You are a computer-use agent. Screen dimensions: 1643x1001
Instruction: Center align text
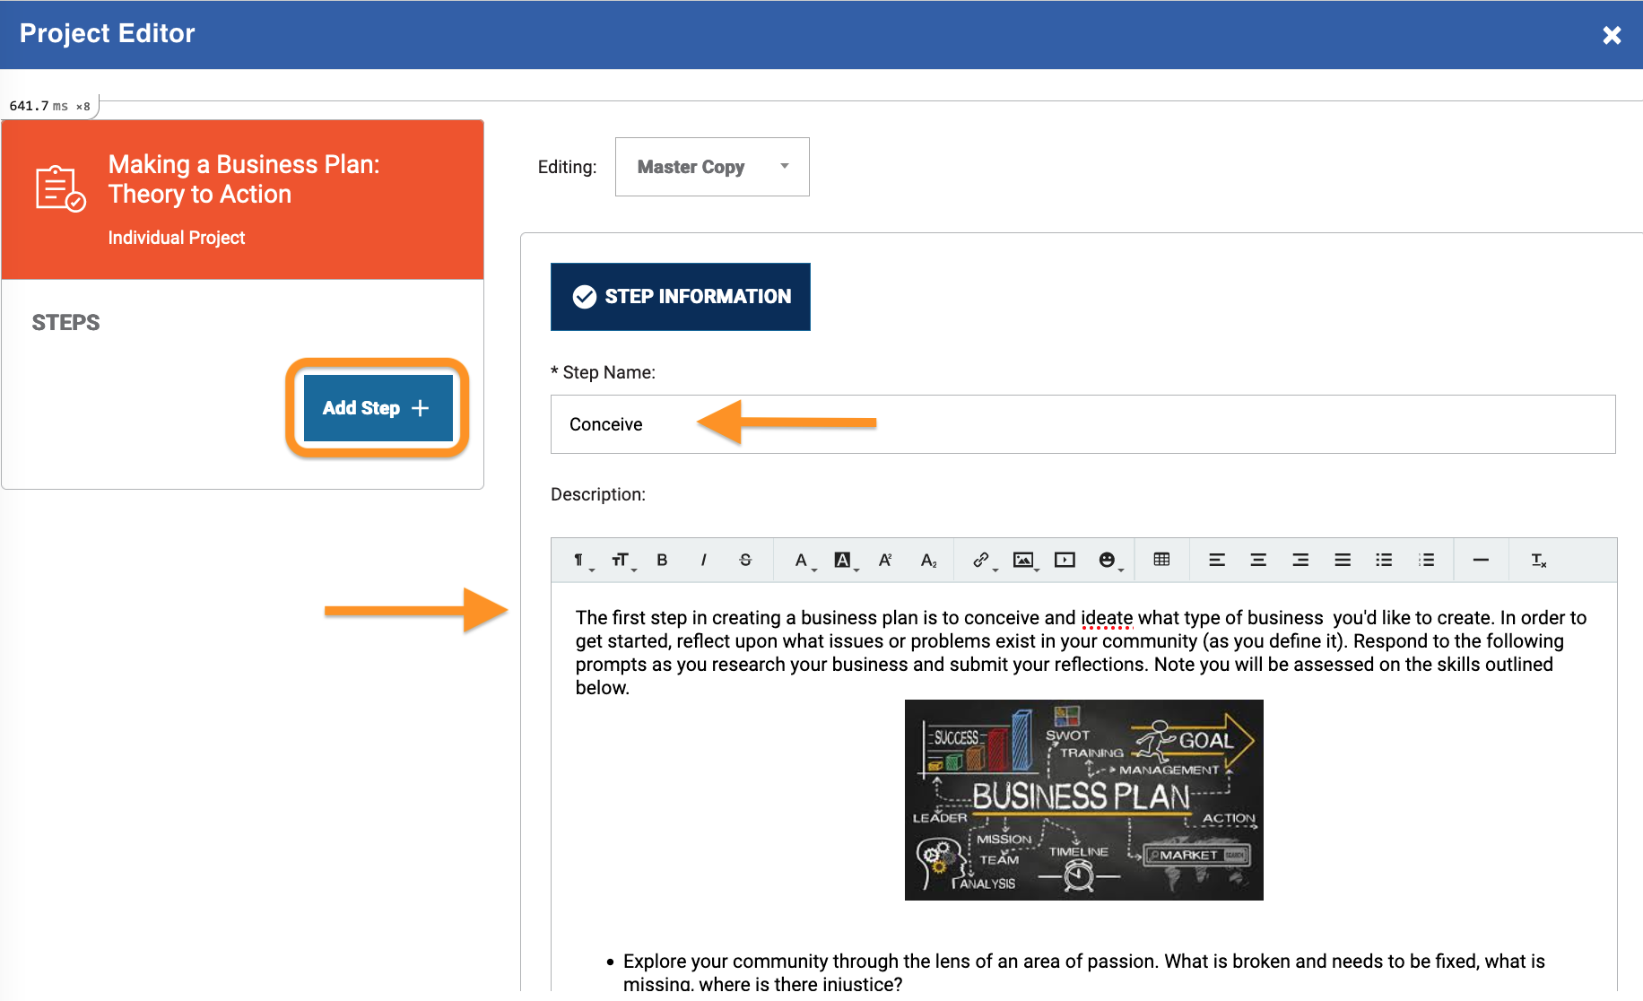click(x=1258, y=561)
